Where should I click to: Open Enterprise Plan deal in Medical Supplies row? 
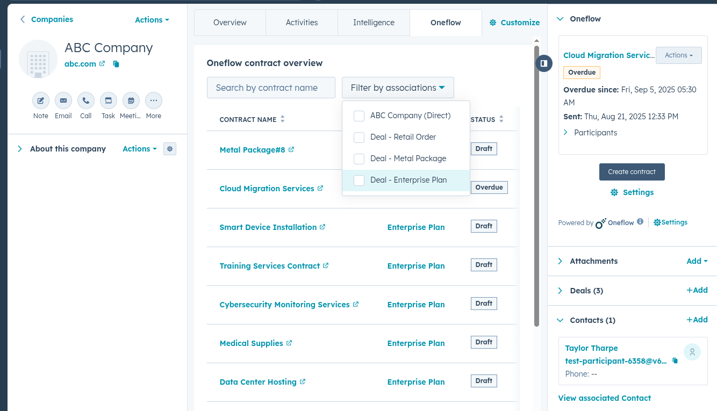click(416, 343)
